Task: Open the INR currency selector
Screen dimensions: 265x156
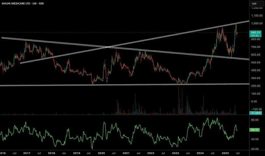Action: [x=257, y=4]
